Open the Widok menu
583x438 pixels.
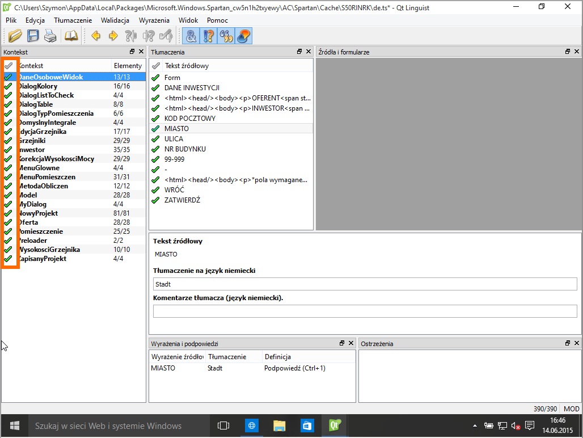188,20
